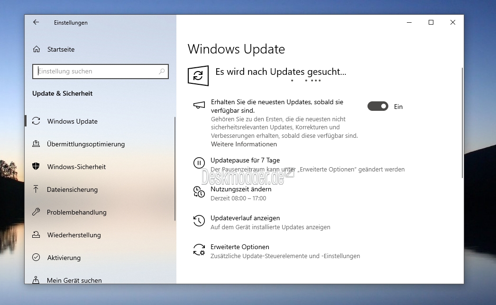
Task: Minimize the Einstellungen window
Action: click(409, 22)
